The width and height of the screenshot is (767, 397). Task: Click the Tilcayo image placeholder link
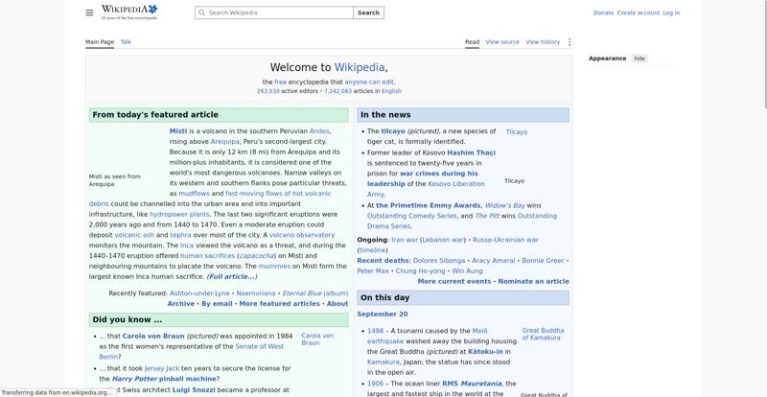coord(517,132)
